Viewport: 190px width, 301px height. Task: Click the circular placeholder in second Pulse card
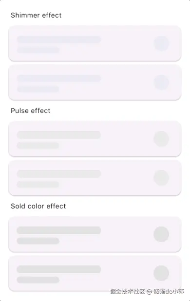click(x=161, y=178)
